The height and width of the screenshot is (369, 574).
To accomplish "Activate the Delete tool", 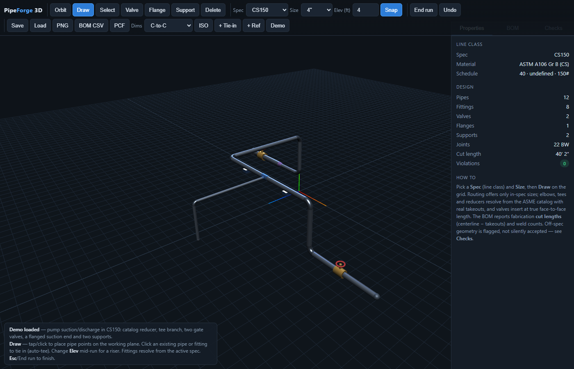I will pos(213,10).
